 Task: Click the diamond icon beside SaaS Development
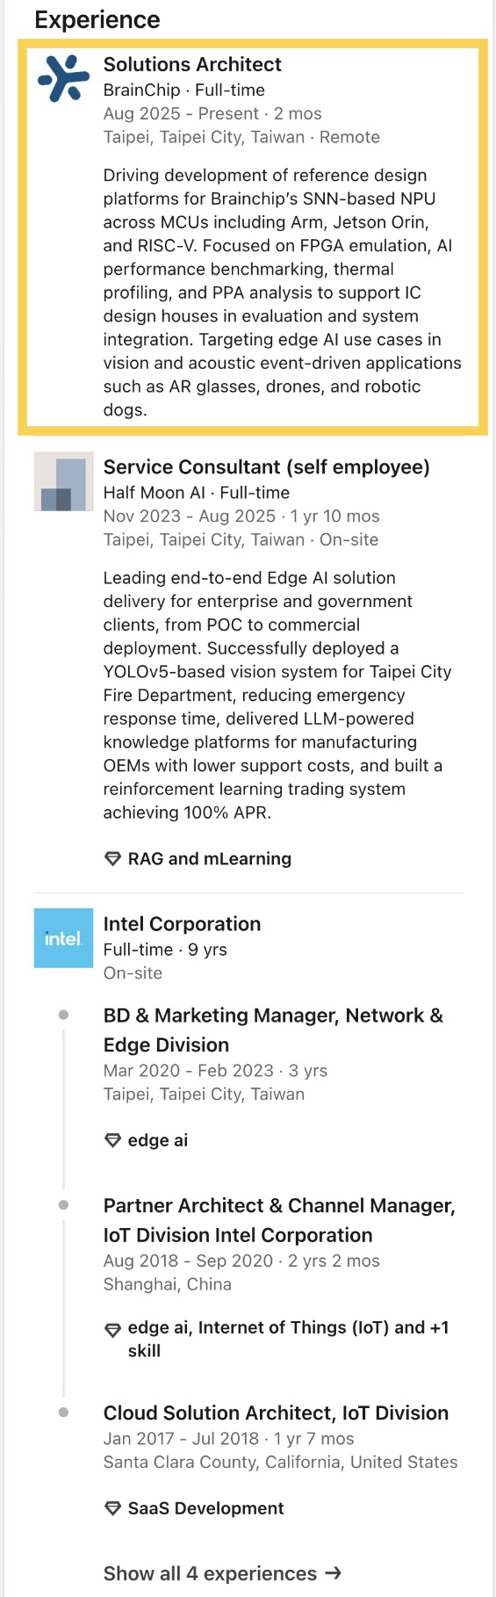point(112,1508)
